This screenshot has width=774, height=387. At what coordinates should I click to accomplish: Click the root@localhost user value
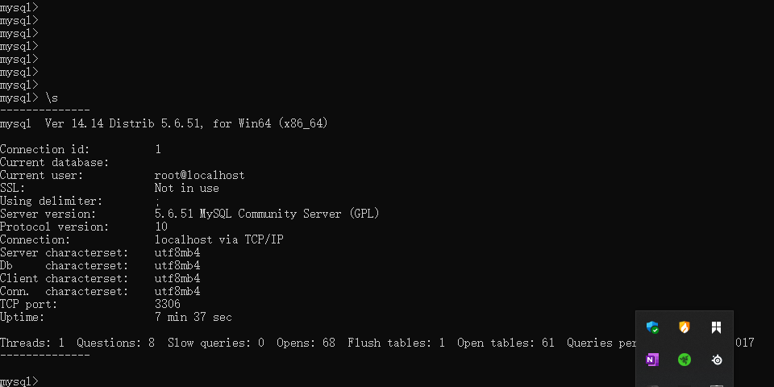pos(199,175)
